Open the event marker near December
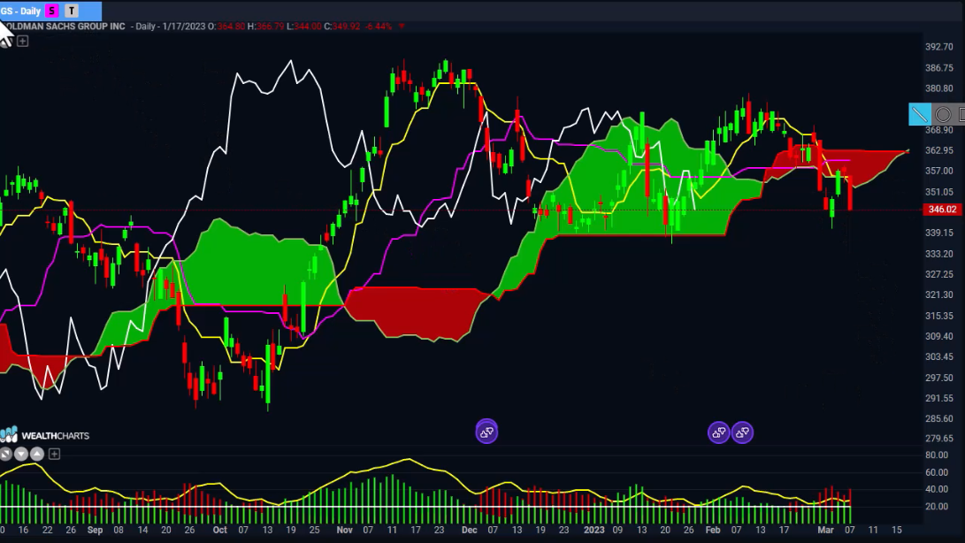Screen dimensions: 965x543 (x=486, y=432)
